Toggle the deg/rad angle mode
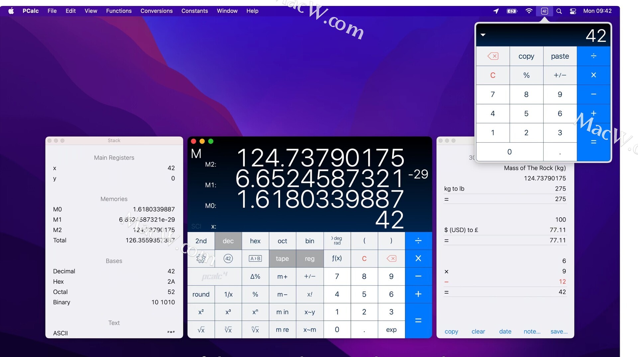Screen dimensions: 638x357 [337, 241]
